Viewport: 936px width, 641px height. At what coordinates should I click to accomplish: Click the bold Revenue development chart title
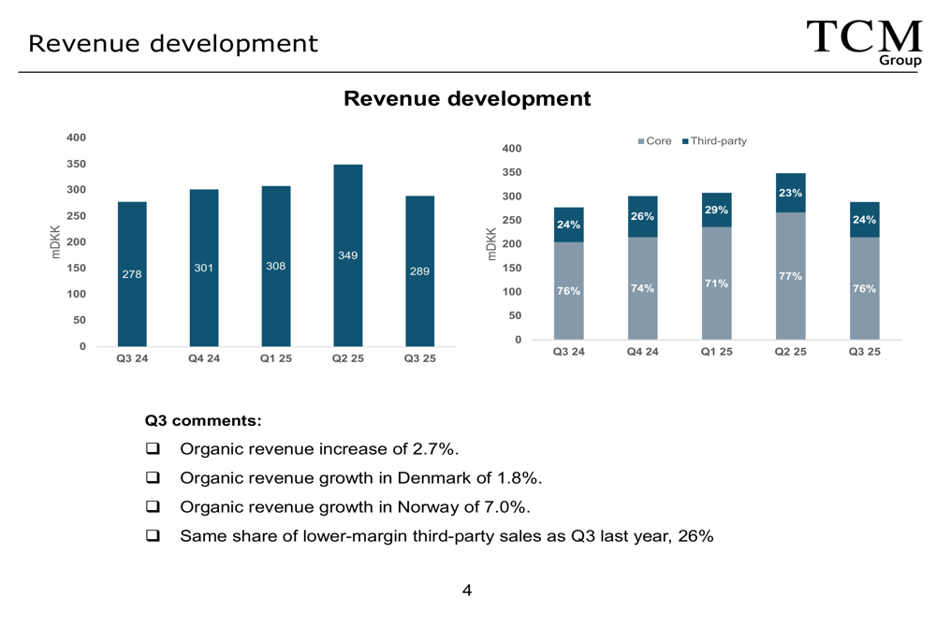pyautogui.click(x=467, y=98)
